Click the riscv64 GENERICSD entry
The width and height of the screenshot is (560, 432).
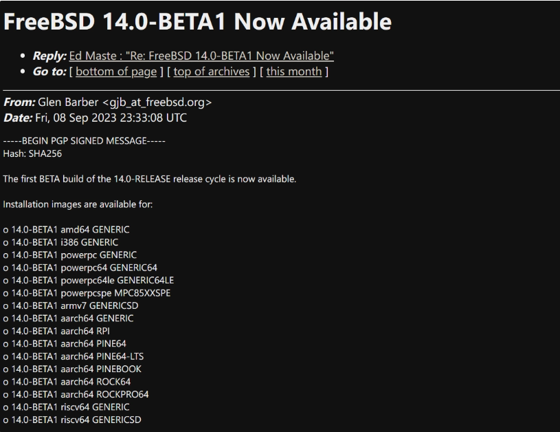click(72, 420)
